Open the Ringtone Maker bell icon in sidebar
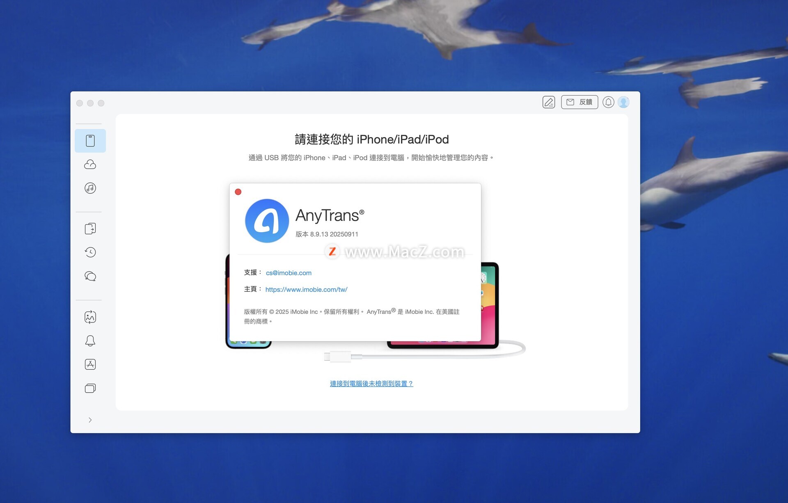This screenshot has height=503, width=788. point(90,341)
